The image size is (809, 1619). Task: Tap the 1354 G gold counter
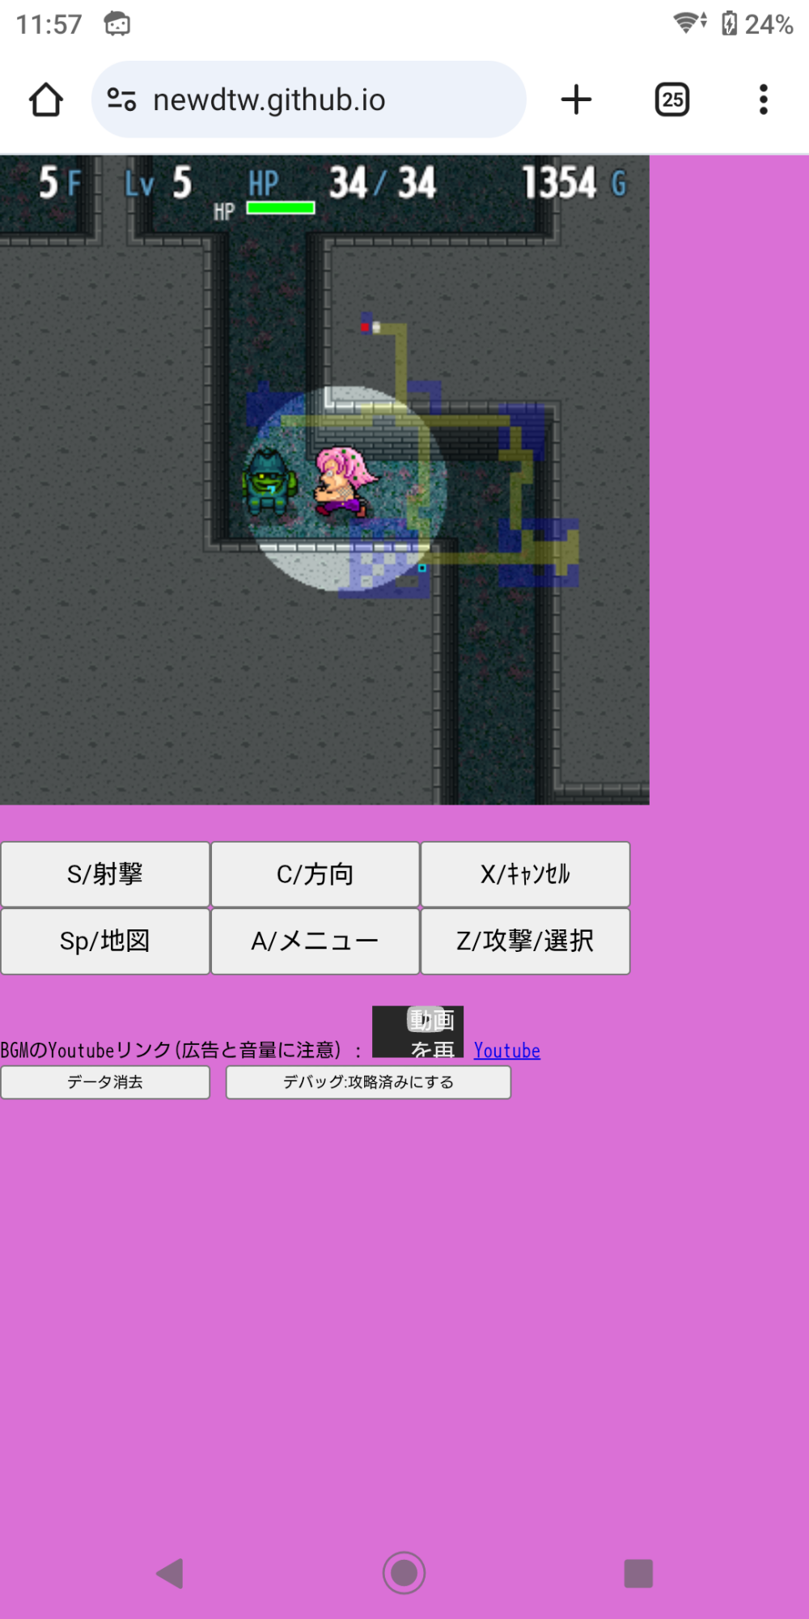pyautogui.click(x=574, y=183)
